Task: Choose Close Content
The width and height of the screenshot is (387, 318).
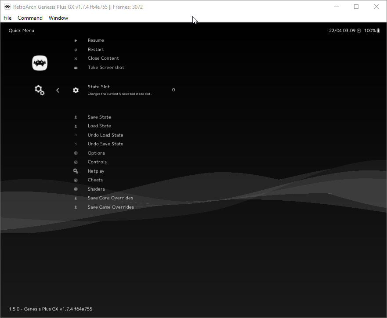Action: click(103, 58)
